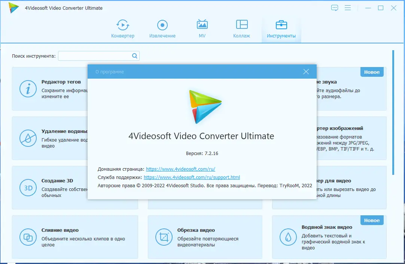Click the Создание 3D icon

click(x=28, y=188)
